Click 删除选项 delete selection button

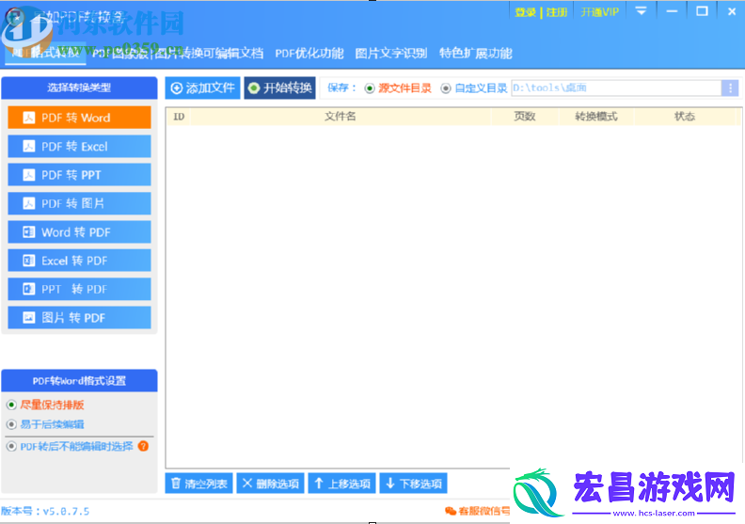pos(270,484)
